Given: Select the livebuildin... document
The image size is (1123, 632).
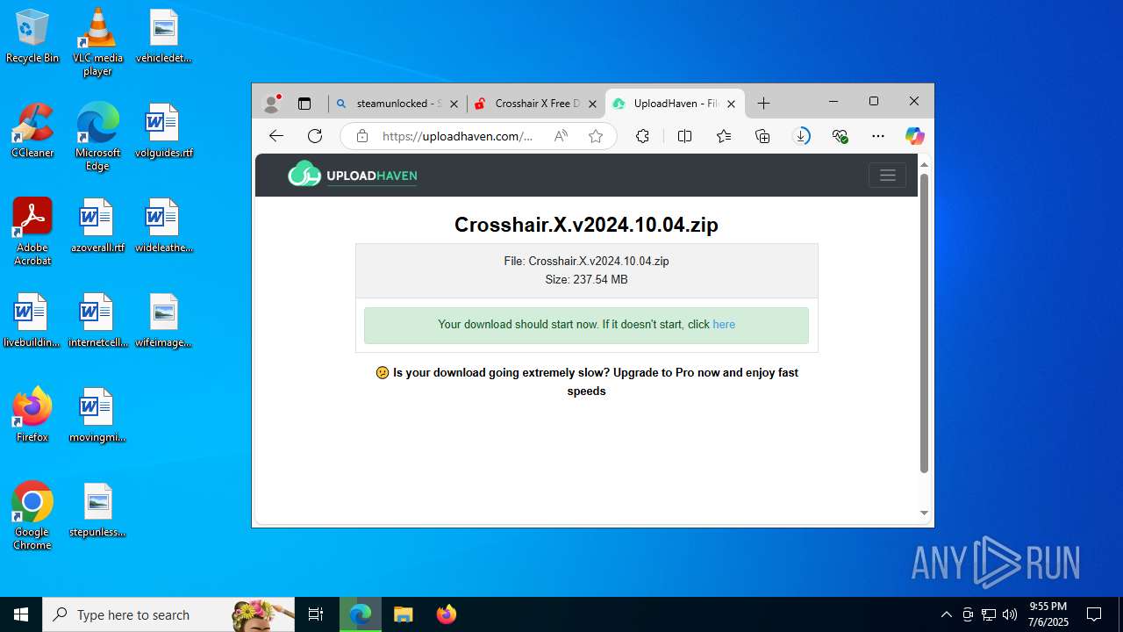Looking at the screenshot, I should click(32, 320).
